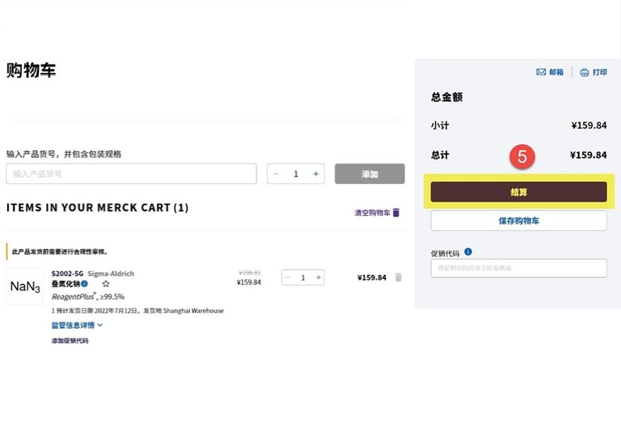The height and width of the screenshot is (432, 621).
Task: Click the promo code input field
Action: [x=518, y=268]
